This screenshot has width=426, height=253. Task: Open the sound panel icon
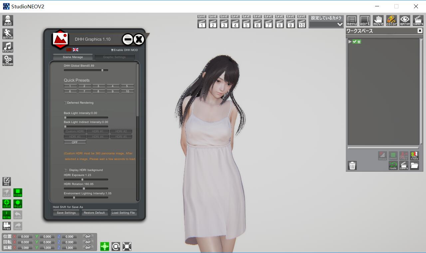click(8, 47)
